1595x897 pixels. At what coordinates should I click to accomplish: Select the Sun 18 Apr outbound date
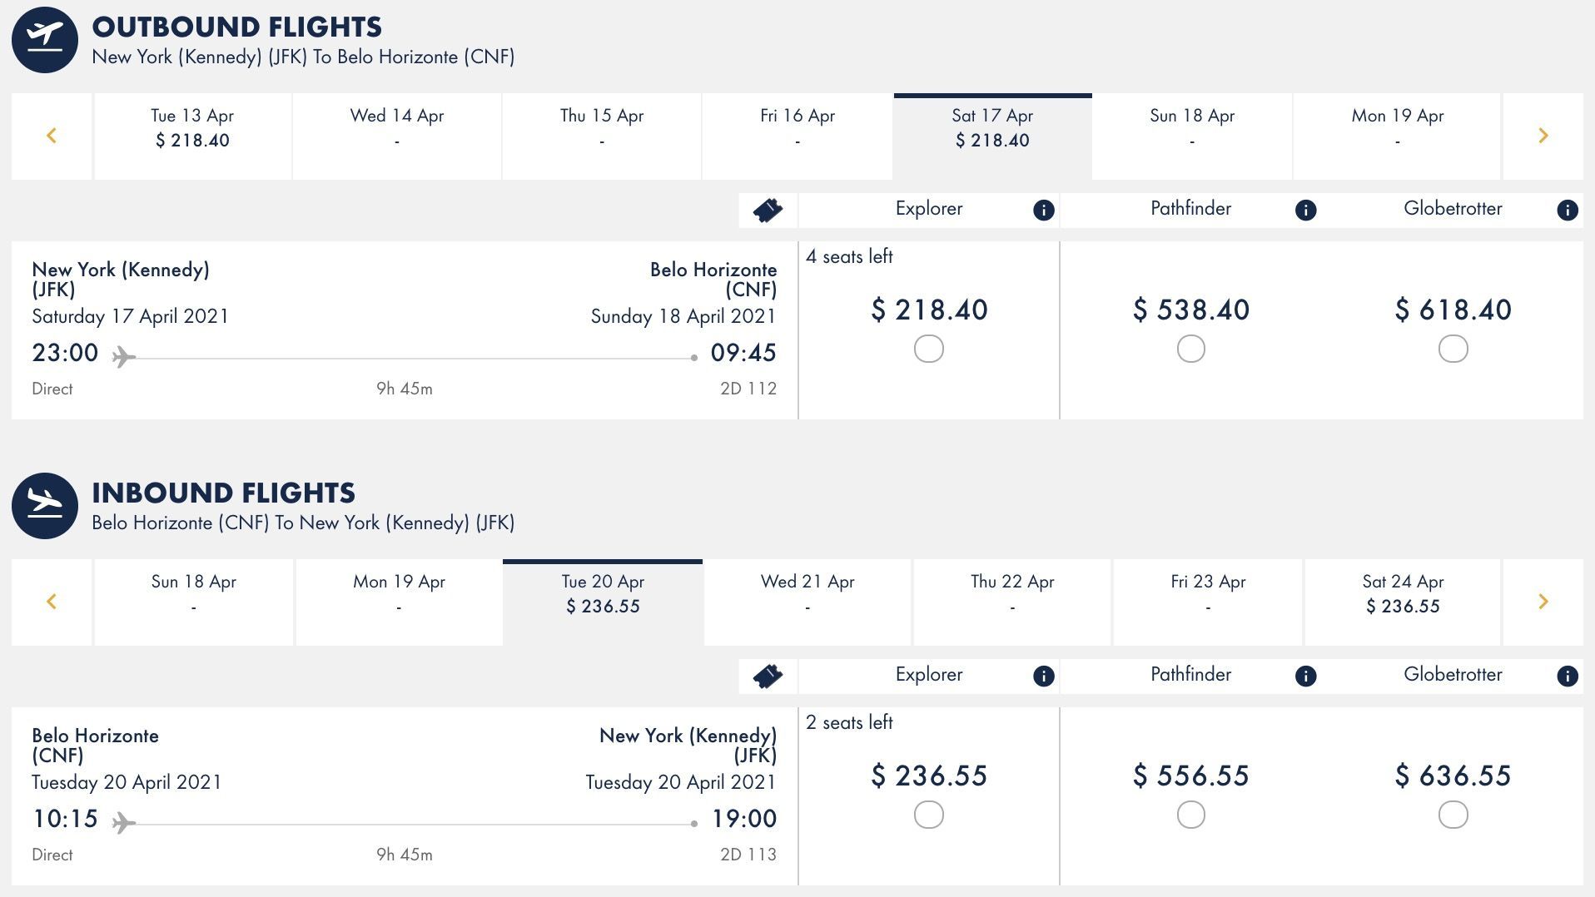click(x=1192, y=136)
